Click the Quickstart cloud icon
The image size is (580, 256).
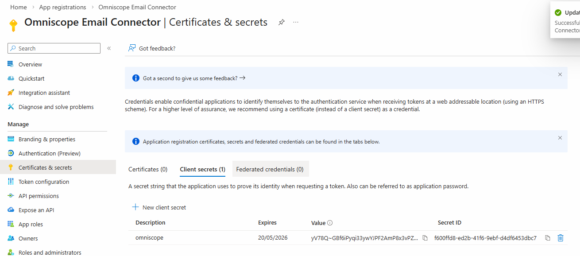tap(11, 78)
